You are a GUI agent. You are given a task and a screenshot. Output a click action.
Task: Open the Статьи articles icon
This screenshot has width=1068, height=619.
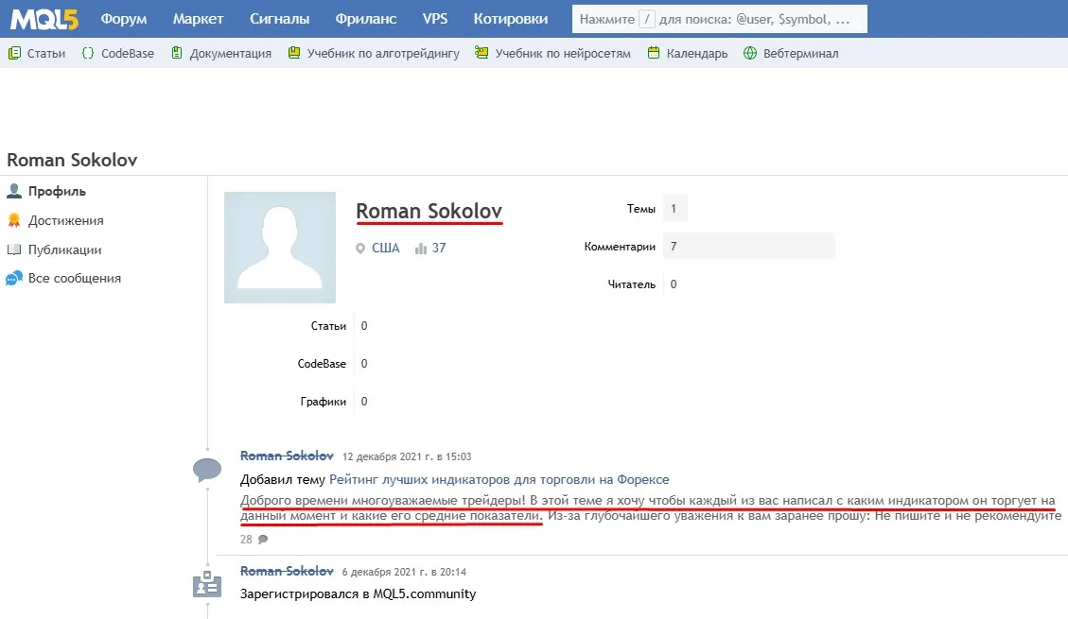[x=14, y=53]
